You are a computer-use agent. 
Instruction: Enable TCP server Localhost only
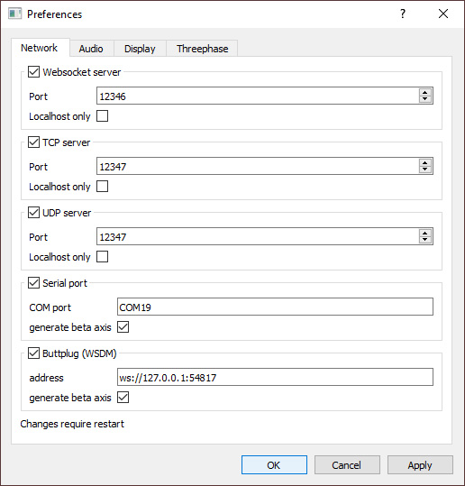click(102, 187)
